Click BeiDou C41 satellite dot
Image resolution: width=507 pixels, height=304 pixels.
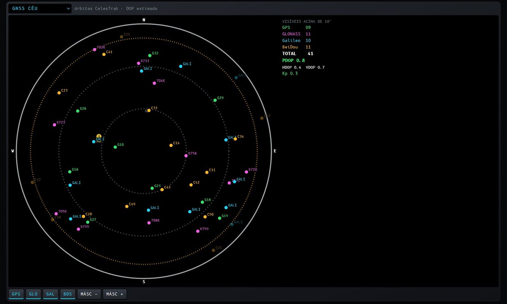pyautogui.click(x=104, y=54)
